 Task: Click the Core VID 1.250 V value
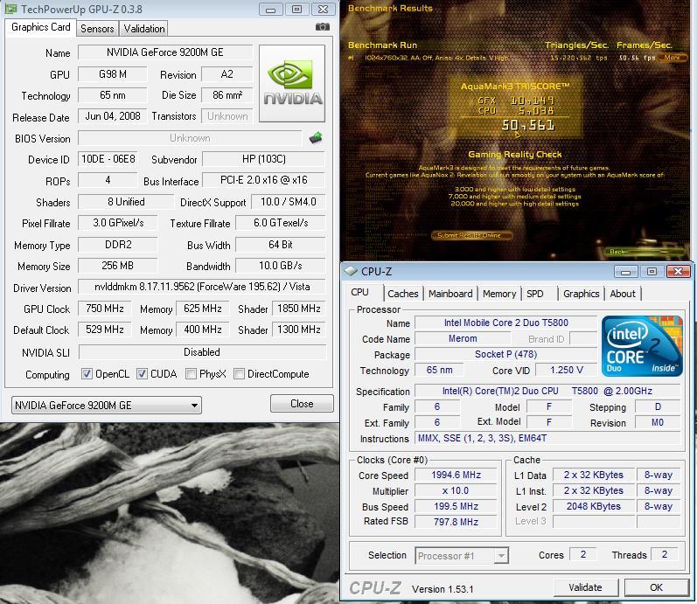567,370
